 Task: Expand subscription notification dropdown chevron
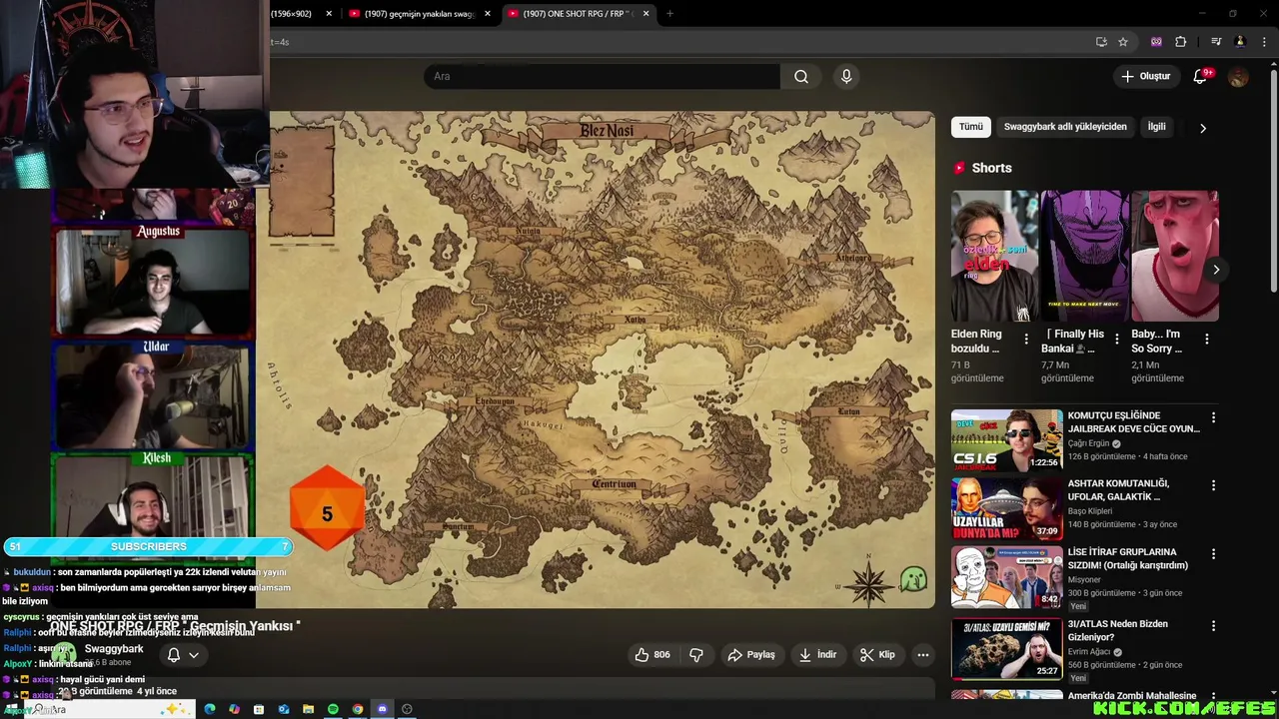coord(194,655)
